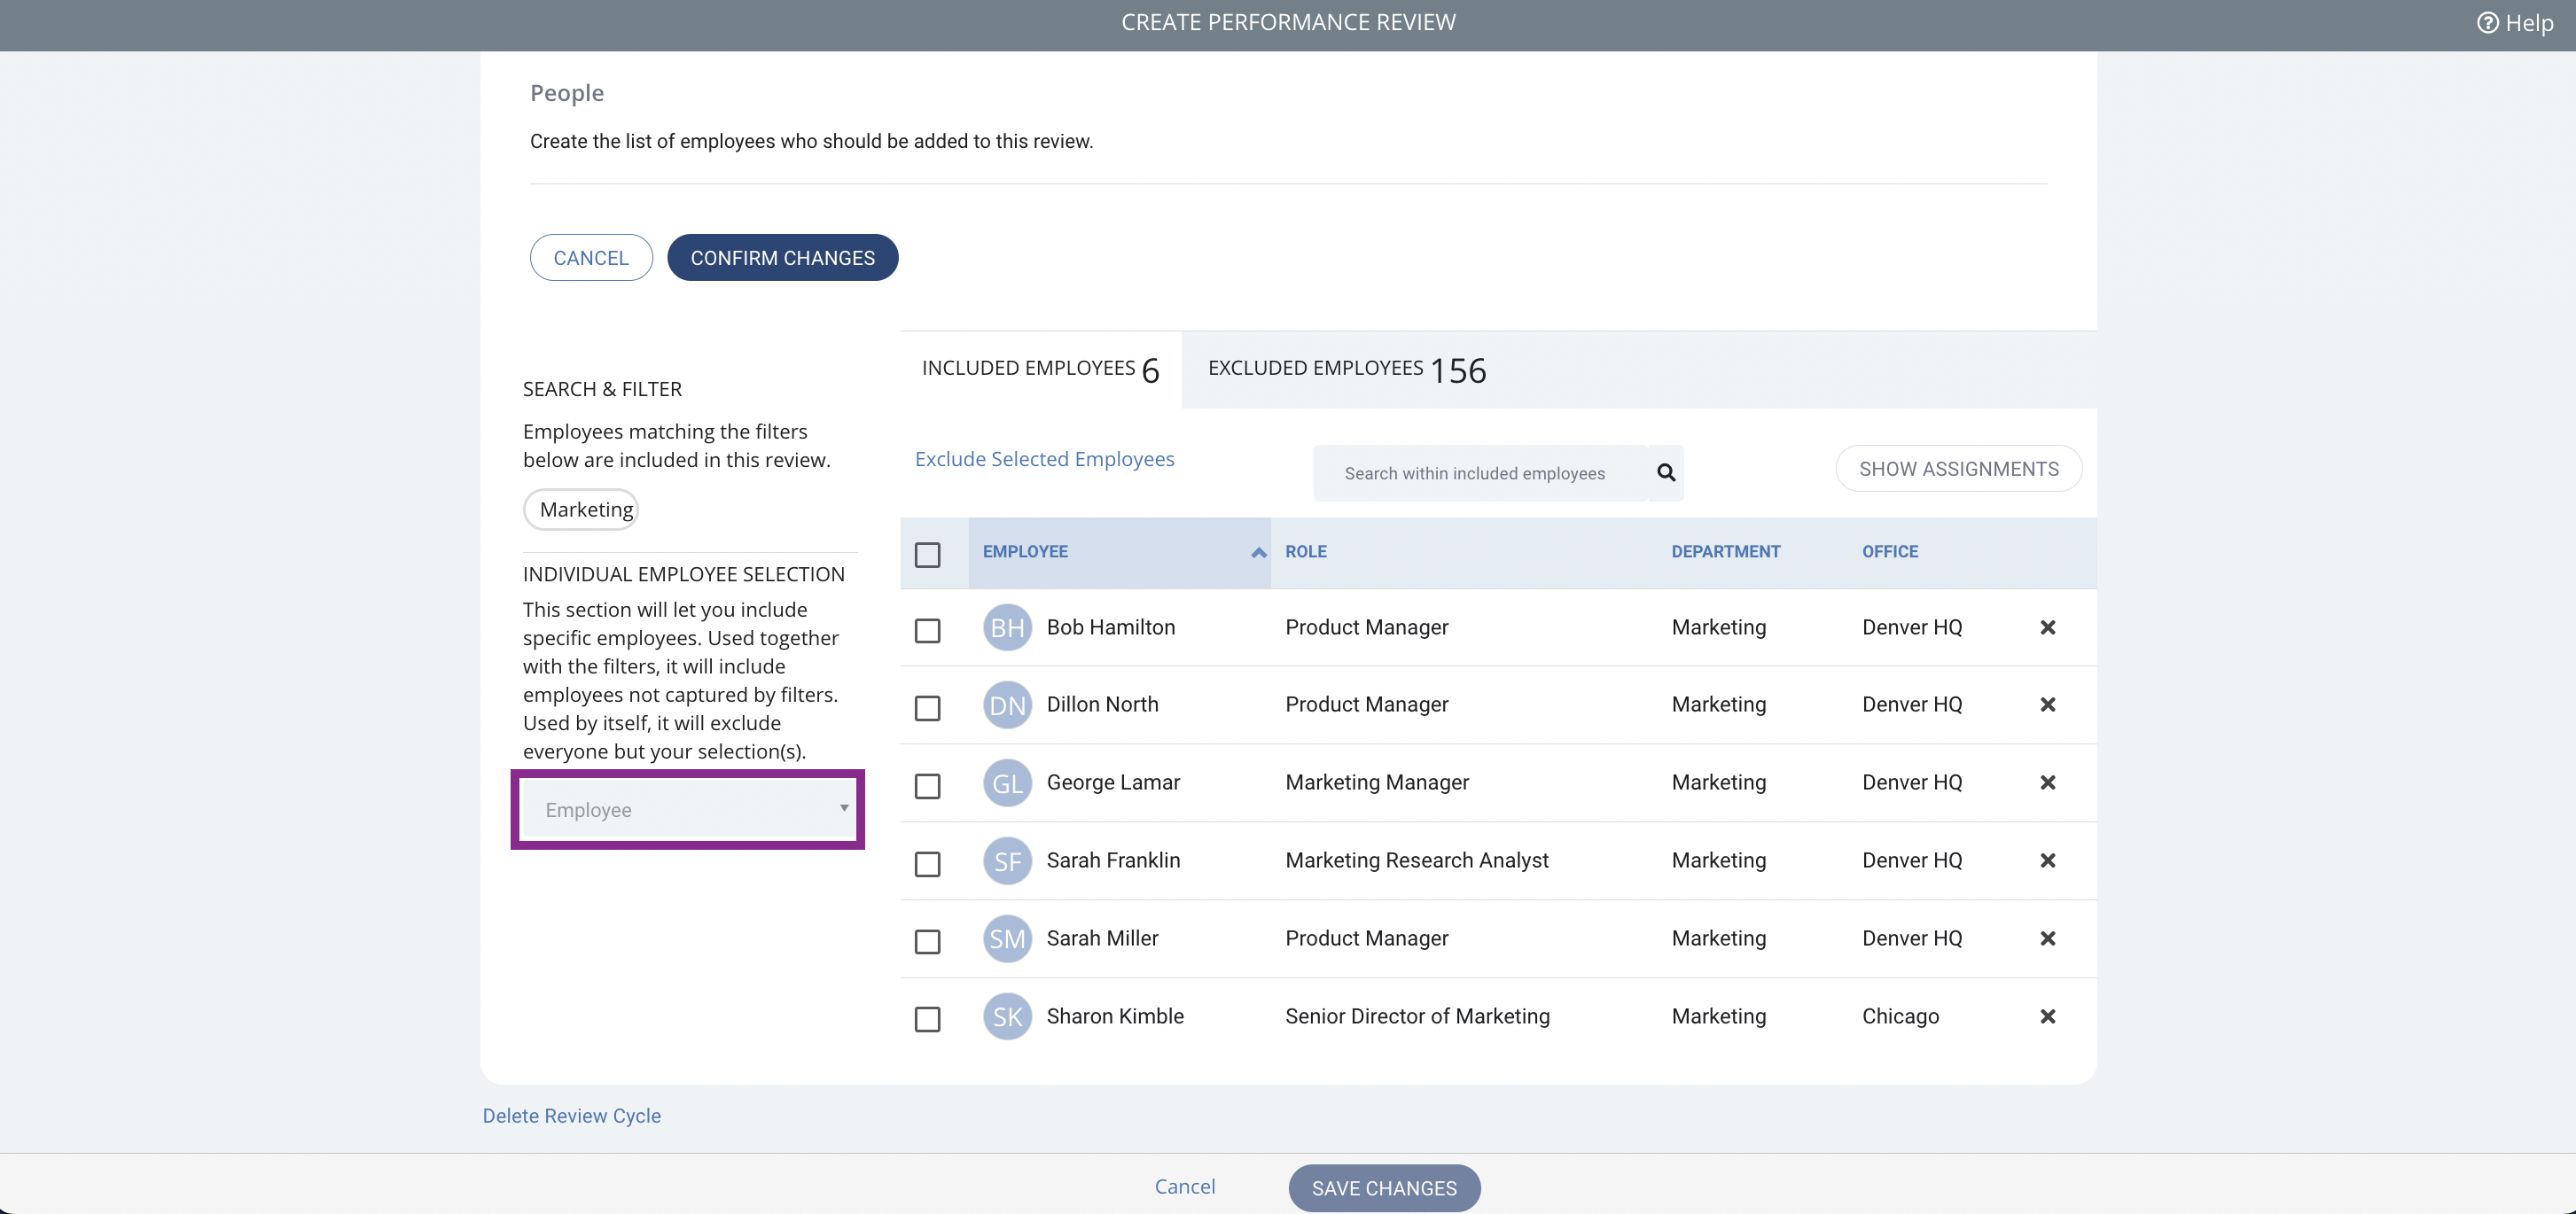Sort by the Office column header
2576x1214 pixels.
1889,551
